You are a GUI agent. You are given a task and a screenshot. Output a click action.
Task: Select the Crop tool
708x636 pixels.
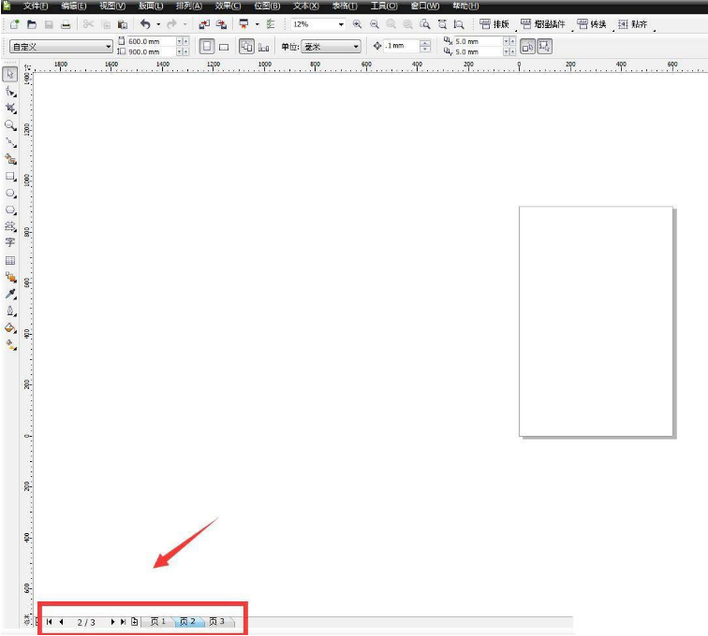coord(10,108)
